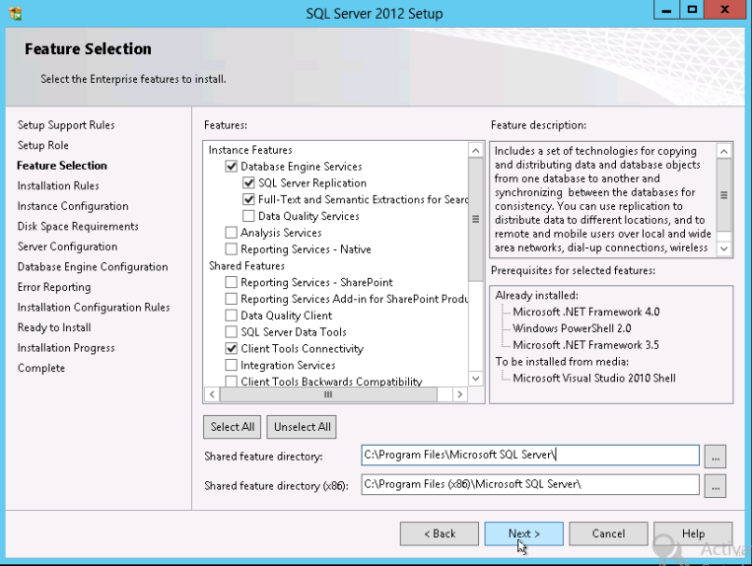Click the Unselect All button
Viewport: 752px width, 566px height.
(302, 427)
